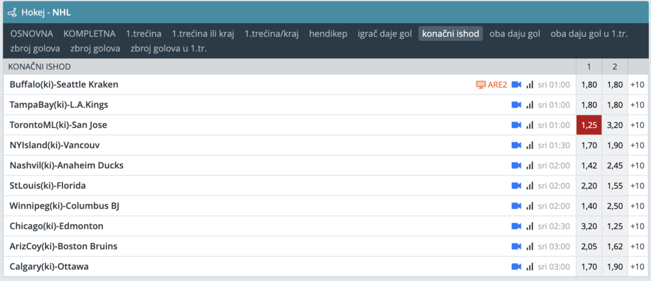Image resolution: width=651 pixels, height=281 pixels.
Task: Open the 1.trećina ili kraj tab
Action: click(x=203, y=34)
